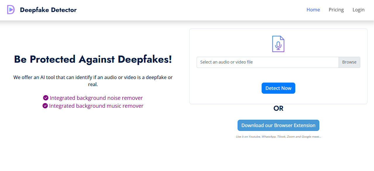374x171 pixels.
Task: Select 'Integrated background noise remover' text
Action: pos(96,98)
